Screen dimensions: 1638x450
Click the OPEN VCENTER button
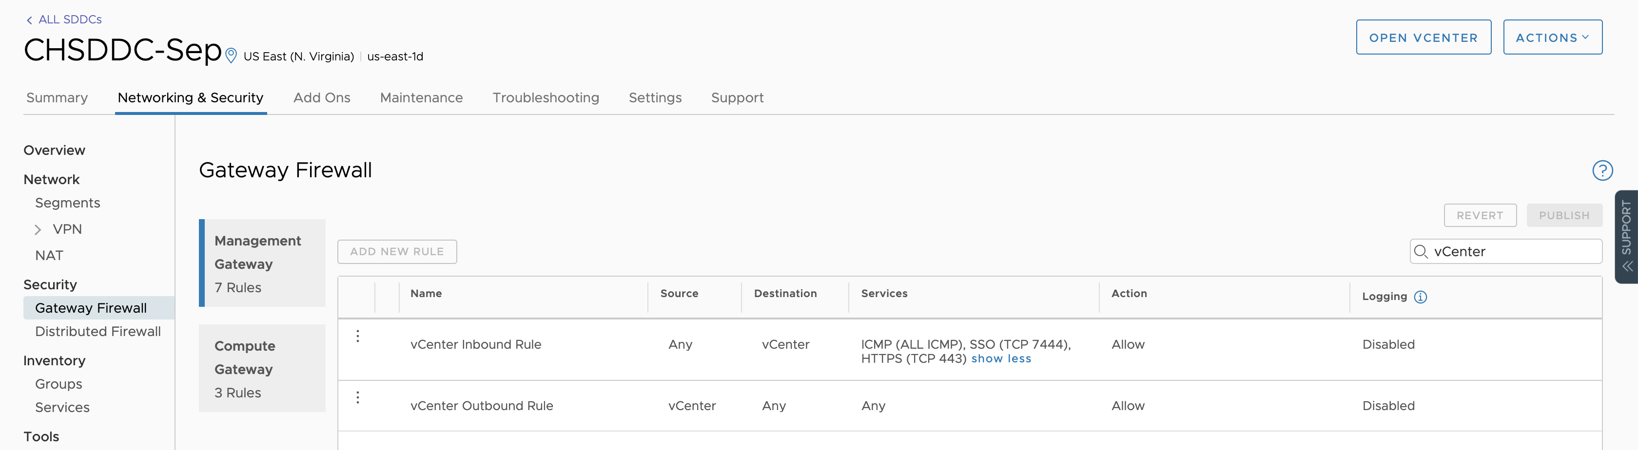1423,37
